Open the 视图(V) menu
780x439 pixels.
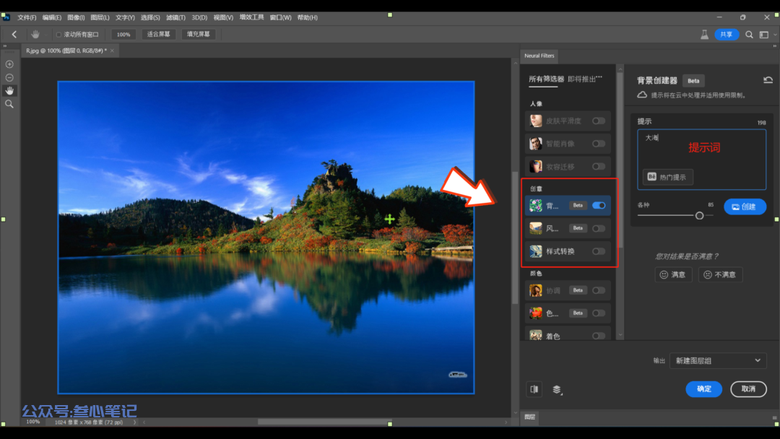pos(223,17)
